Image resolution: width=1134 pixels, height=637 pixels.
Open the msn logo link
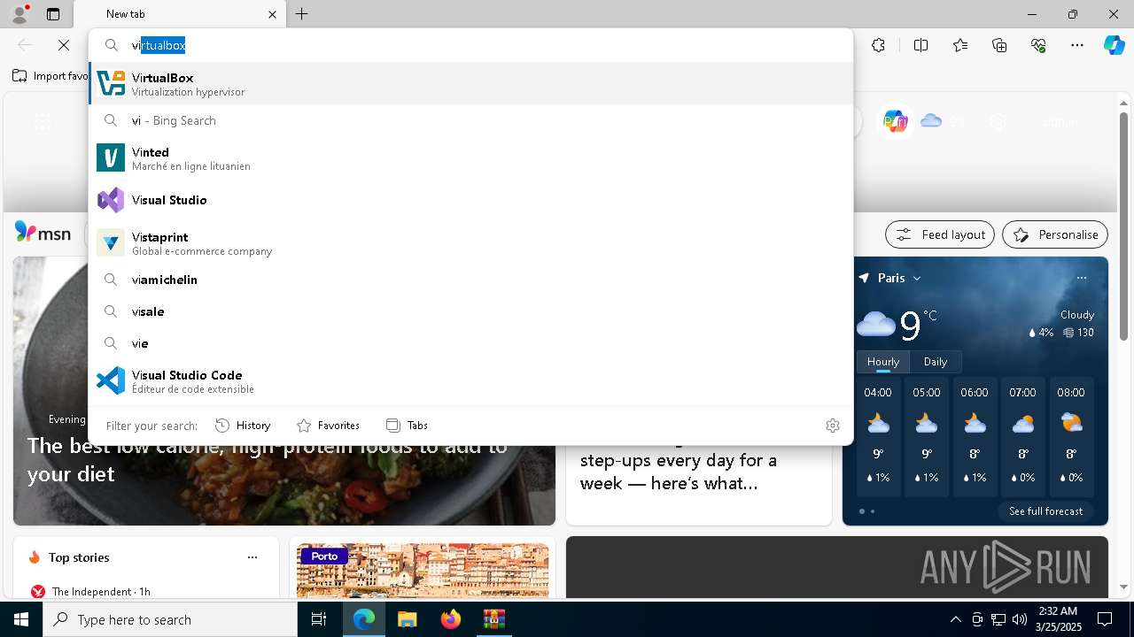coord(43,233)
